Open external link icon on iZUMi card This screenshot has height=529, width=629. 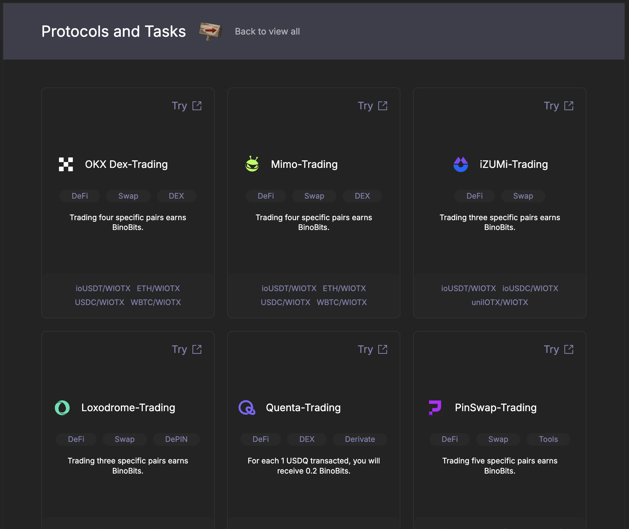coord(569,106)
